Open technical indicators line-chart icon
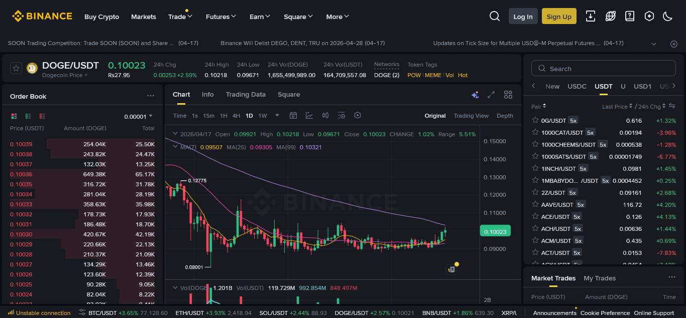 tap(309, 116)
